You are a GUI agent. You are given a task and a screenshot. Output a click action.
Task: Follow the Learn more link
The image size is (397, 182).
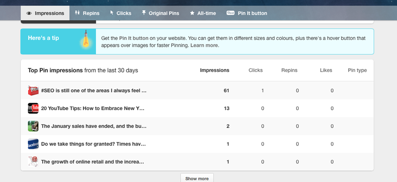(204, 45)
